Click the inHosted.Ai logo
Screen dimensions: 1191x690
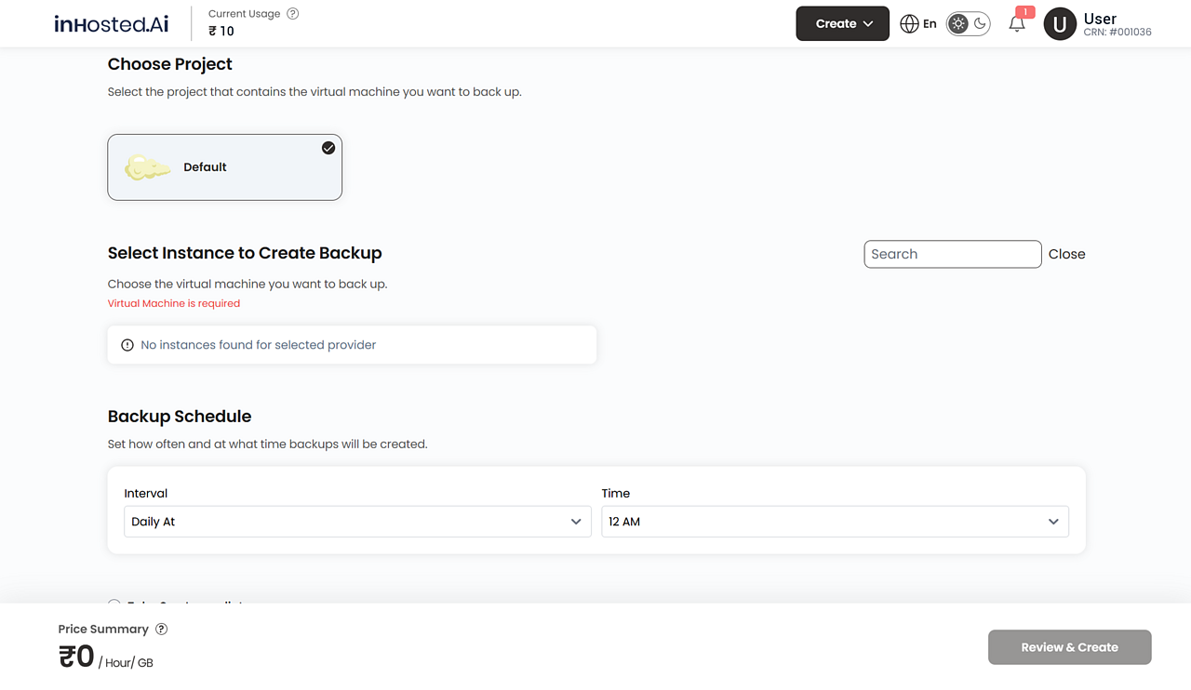pyautogui.click(x=112, y=24)
